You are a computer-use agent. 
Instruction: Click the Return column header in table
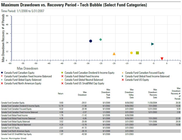(x=61, y=94)
